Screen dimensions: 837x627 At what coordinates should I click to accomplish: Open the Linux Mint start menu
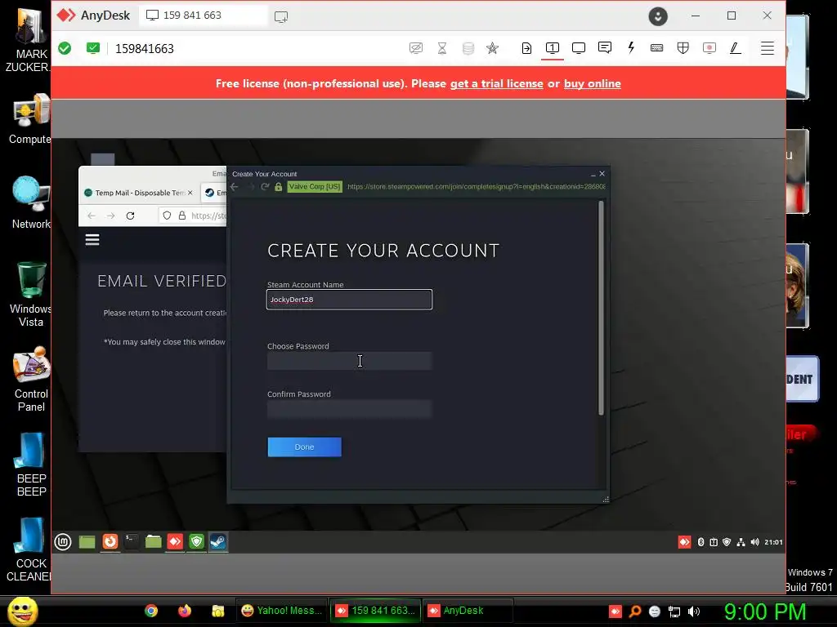tap(63, 542)
